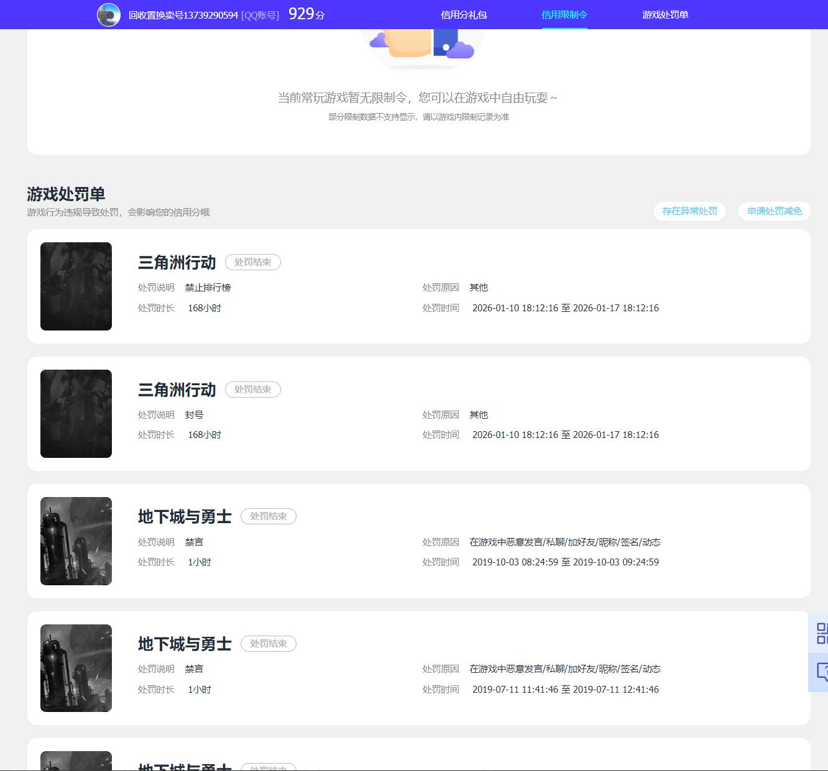This screenshot has width=828, height=771.
Task: Click 处罚结束 badge on 2019-07-11 record
Action: [x=269, y=644]
